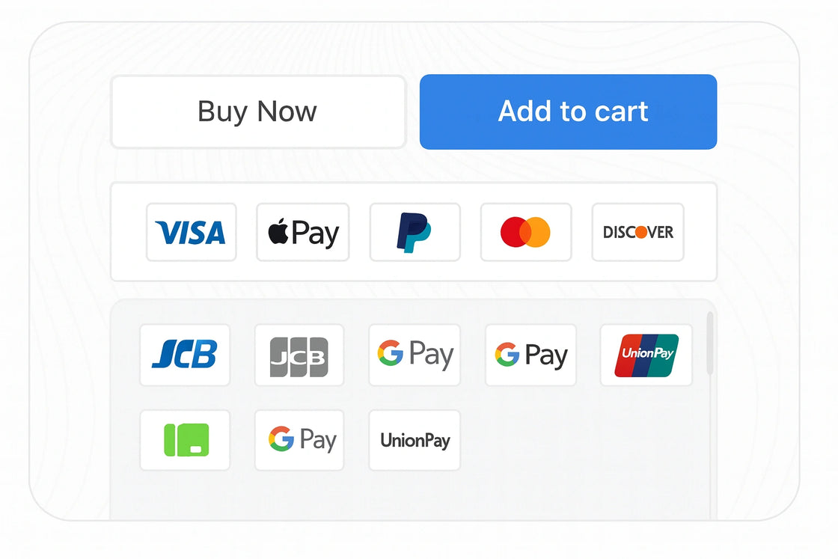Viewport: 838px width, 559px height.
Task: Pick the Google Pay icon beside the green card
Action: point(299,440)
